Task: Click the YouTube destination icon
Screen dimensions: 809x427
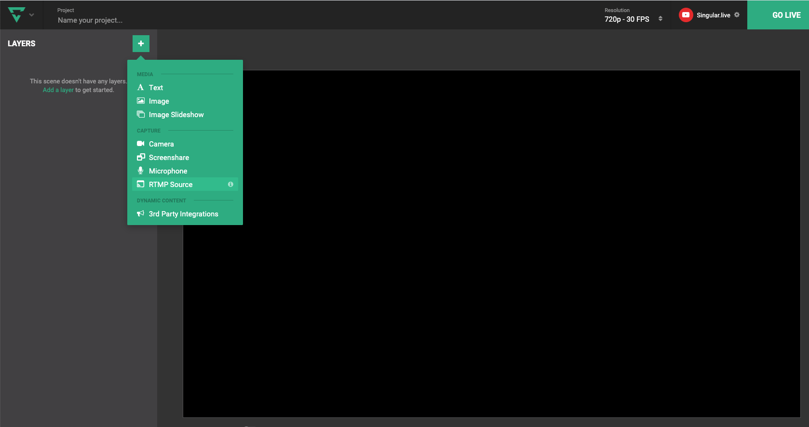Action: click(686, 15)
